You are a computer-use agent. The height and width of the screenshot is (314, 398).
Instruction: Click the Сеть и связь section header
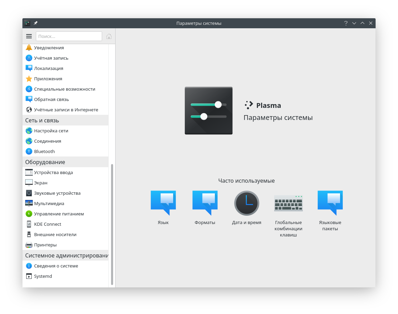click(x=66, y=121)
